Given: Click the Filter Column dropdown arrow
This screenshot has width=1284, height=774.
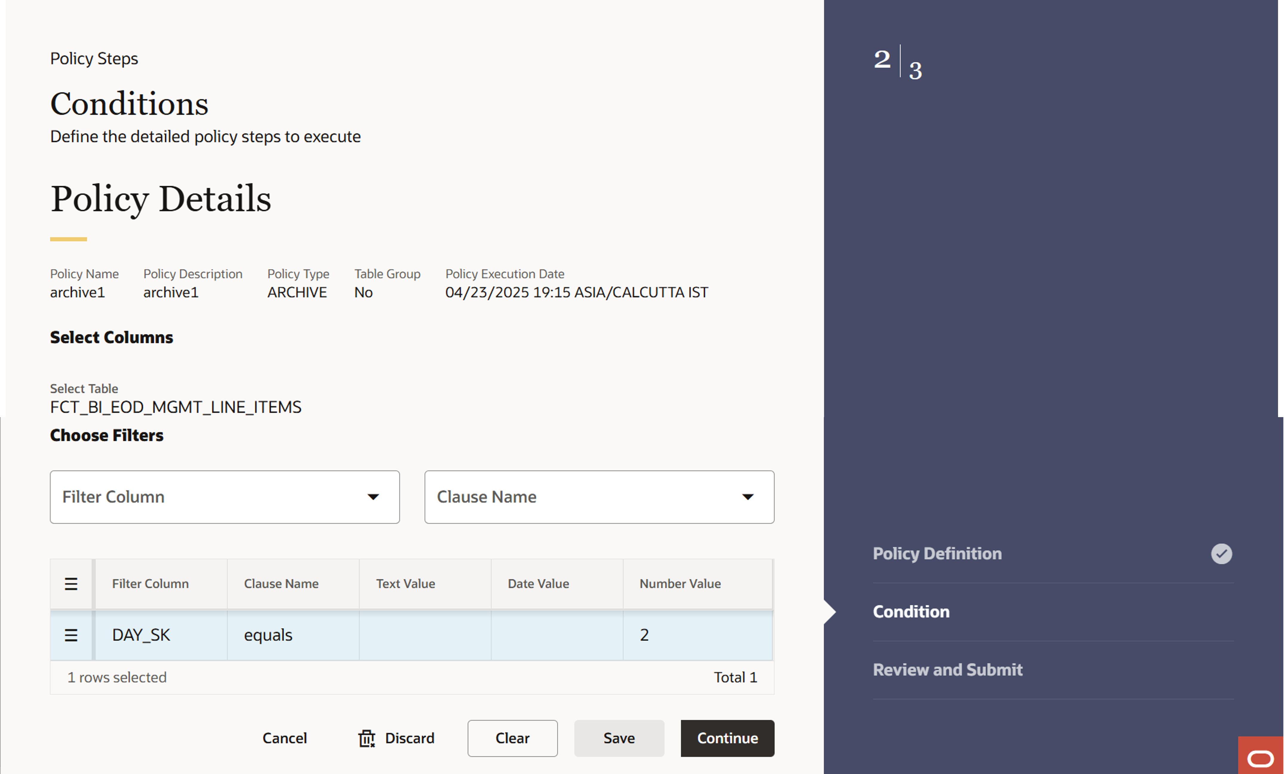Looking at the screenshot, I should pyautogui.click(x=373, y=497).
